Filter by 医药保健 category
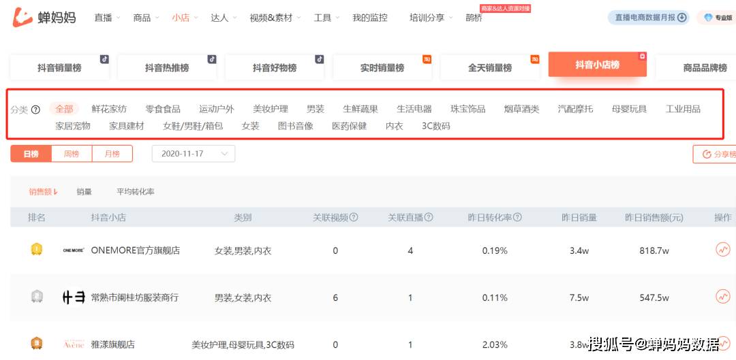Viewport: 736px width, 360px height. pyautogui.click(x=349, y=126)
